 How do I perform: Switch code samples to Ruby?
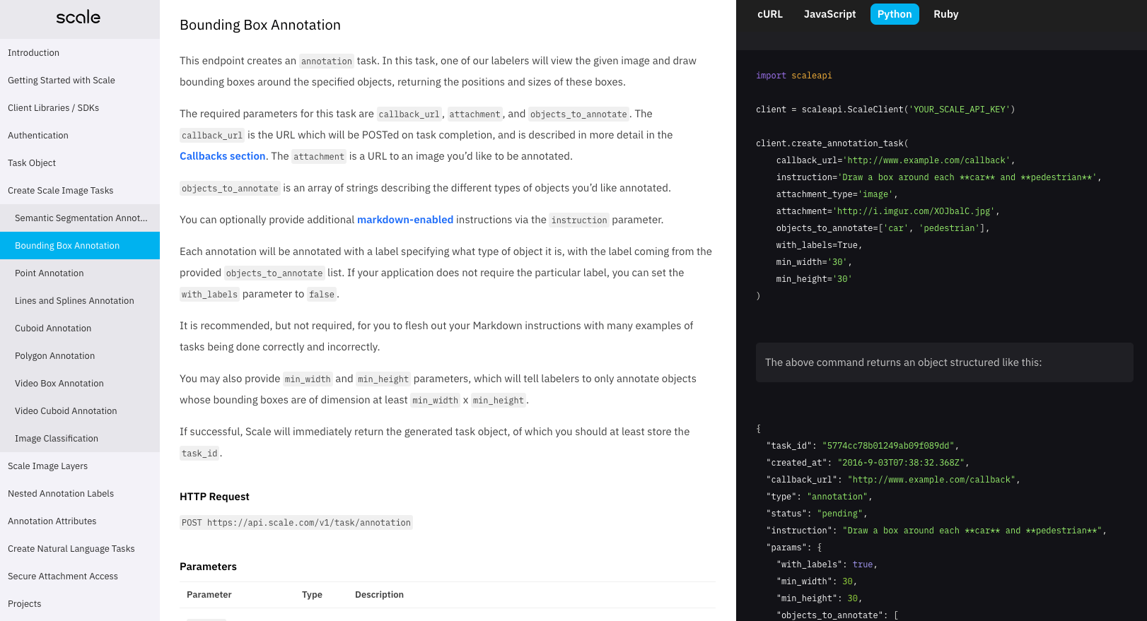[946, 14]
